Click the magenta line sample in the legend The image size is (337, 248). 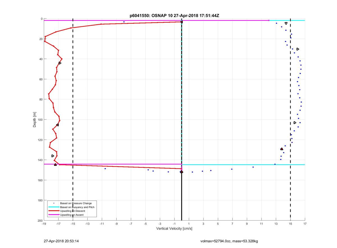tap(54, 215)
